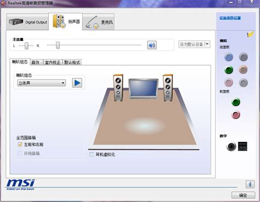Click the square optical digital output icon
260x202 pixels.
[x=242, y=146]
